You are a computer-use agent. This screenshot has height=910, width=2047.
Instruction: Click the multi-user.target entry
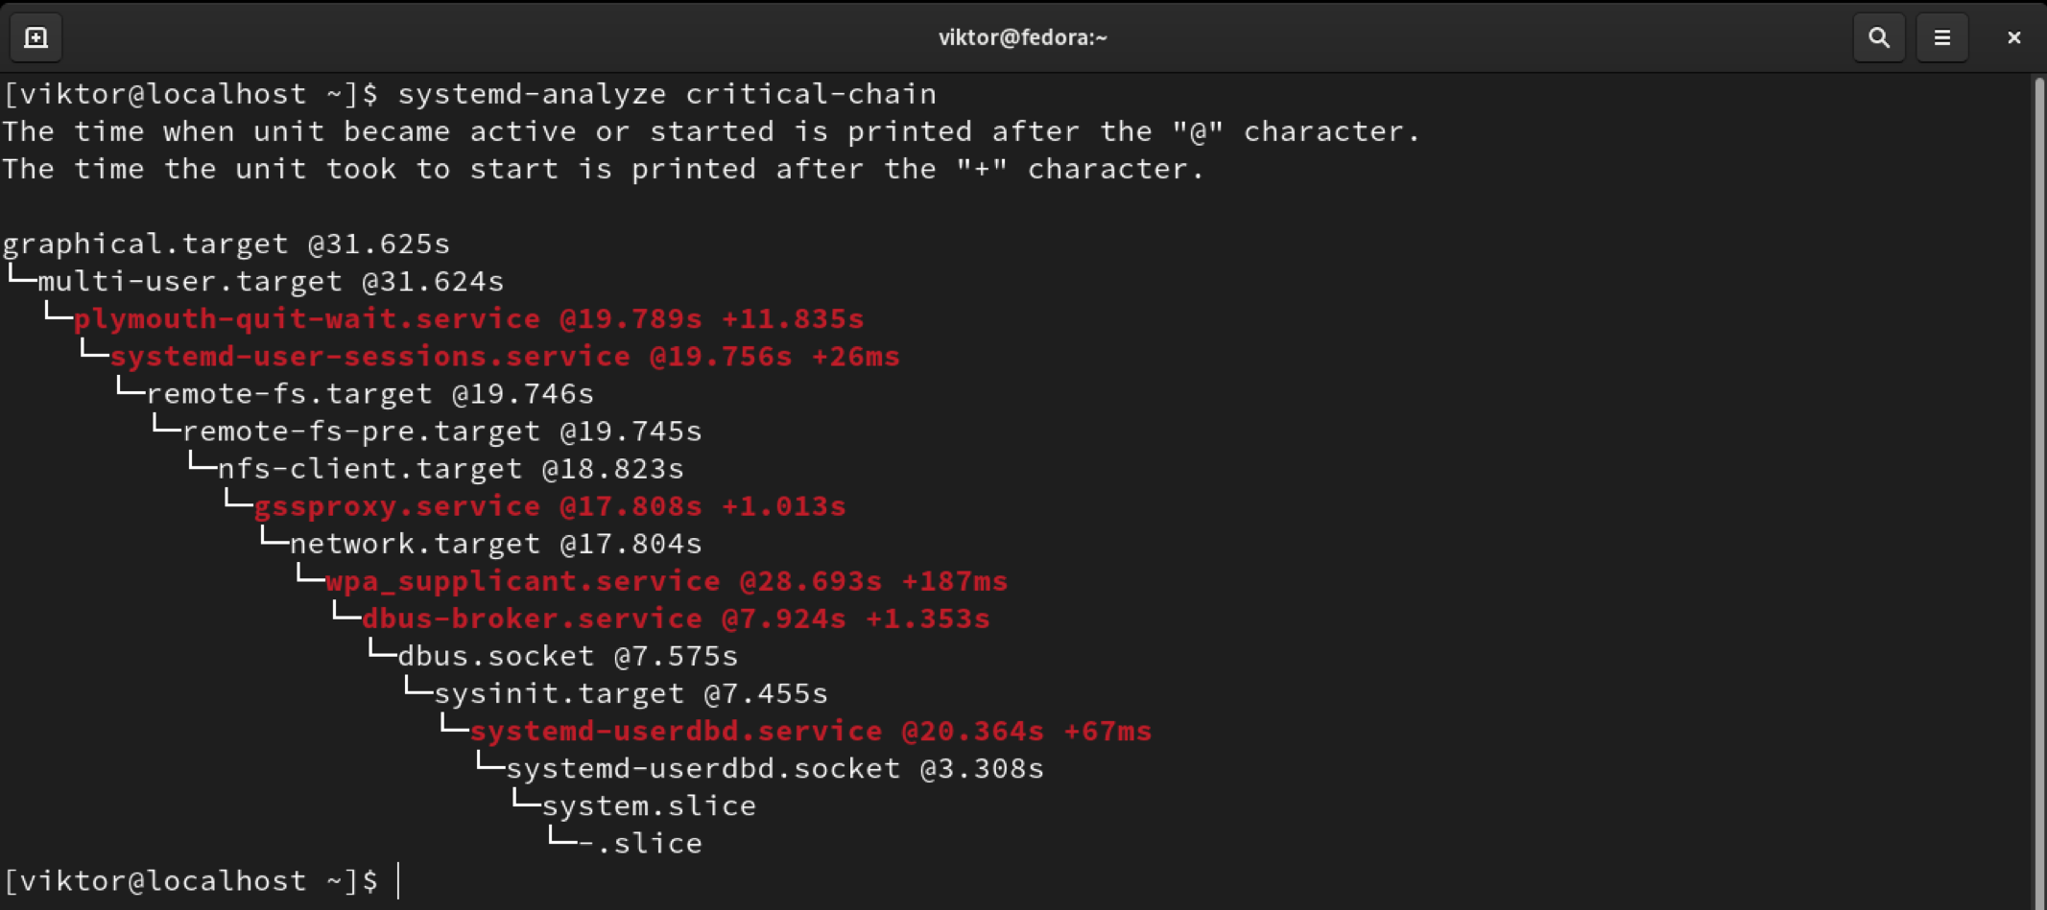(x=271, y=281)
